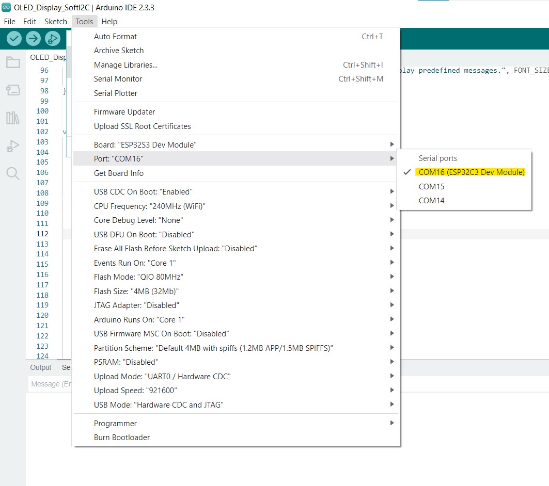Click the Serial Monitor message input field

coord(51,384)
